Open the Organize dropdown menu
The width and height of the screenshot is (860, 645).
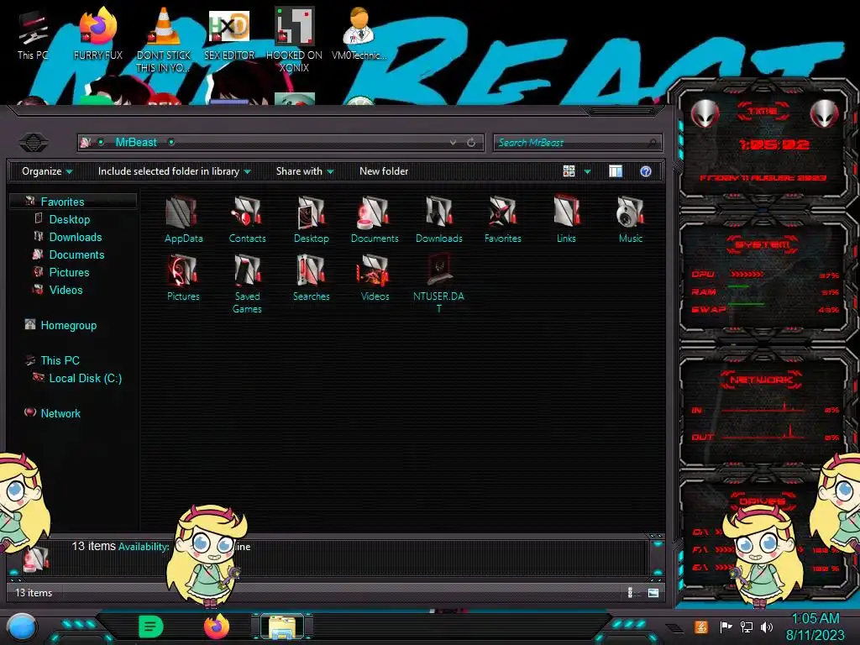[x=47, y=171]
